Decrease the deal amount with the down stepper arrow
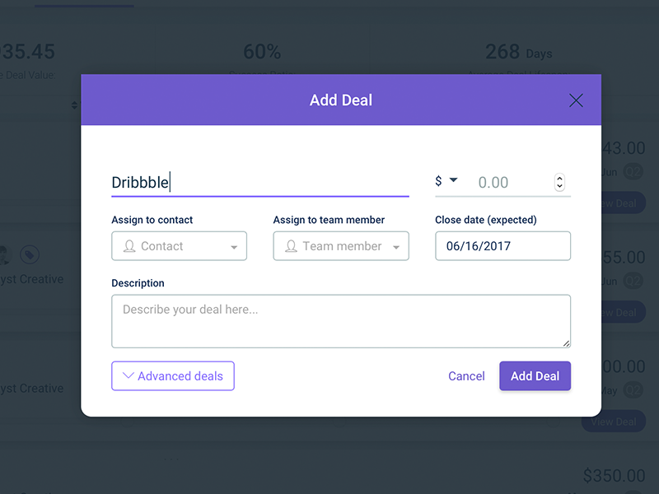659x494 pixels. tap(560, 187)
